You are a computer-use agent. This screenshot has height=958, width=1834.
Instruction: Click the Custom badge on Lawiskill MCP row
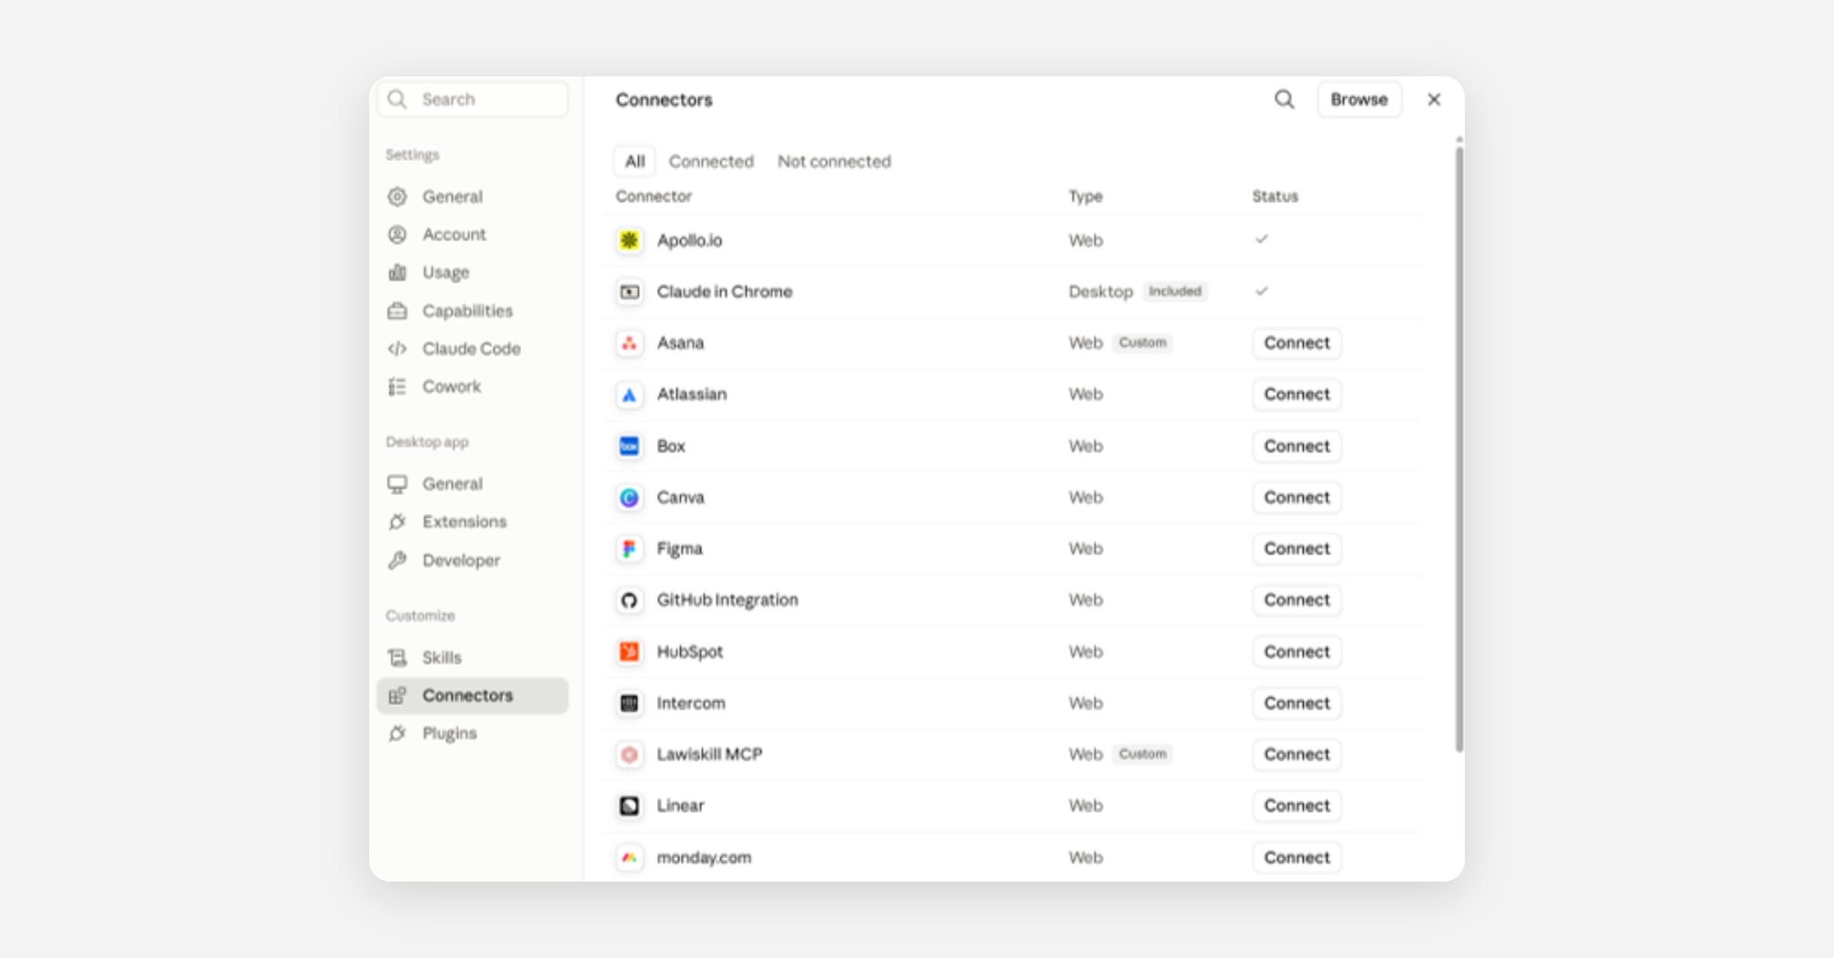[1142, 755]
